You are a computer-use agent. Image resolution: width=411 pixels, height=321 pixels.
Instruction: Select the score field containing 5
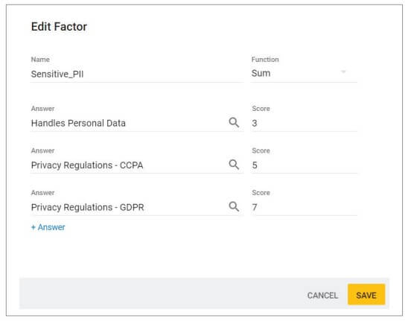pyautogui.click(x=304, y=165)
